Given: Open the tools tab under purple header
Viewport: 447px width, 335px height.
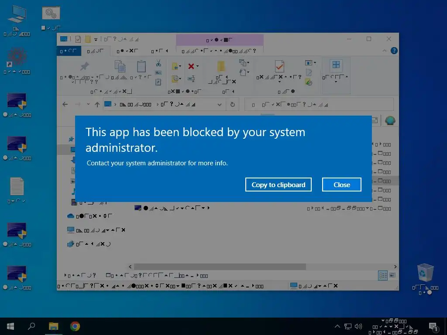Looking at the screenshot, I should point(219,51).
